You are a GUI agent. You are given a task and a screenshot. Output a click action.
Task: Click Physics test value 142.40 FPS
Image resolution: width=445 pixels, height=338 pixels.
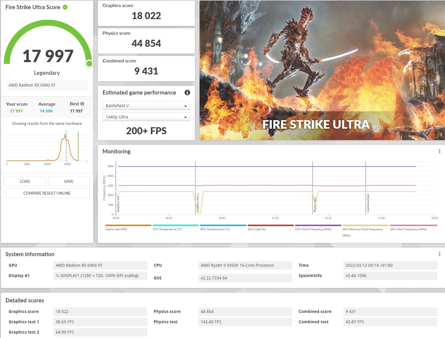pos(245,322)
